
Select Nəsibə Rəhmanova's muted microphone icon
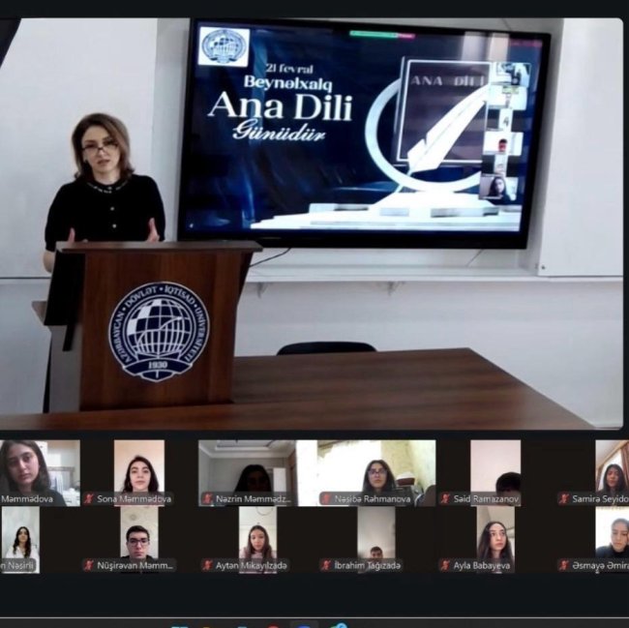click(326, 499)
